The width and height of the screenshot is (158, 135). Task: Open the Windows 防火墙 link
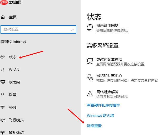[100, 116]
